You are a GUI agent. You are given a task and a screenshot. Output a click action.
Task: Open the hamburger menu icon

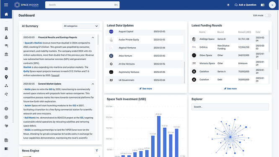(6, 5)
